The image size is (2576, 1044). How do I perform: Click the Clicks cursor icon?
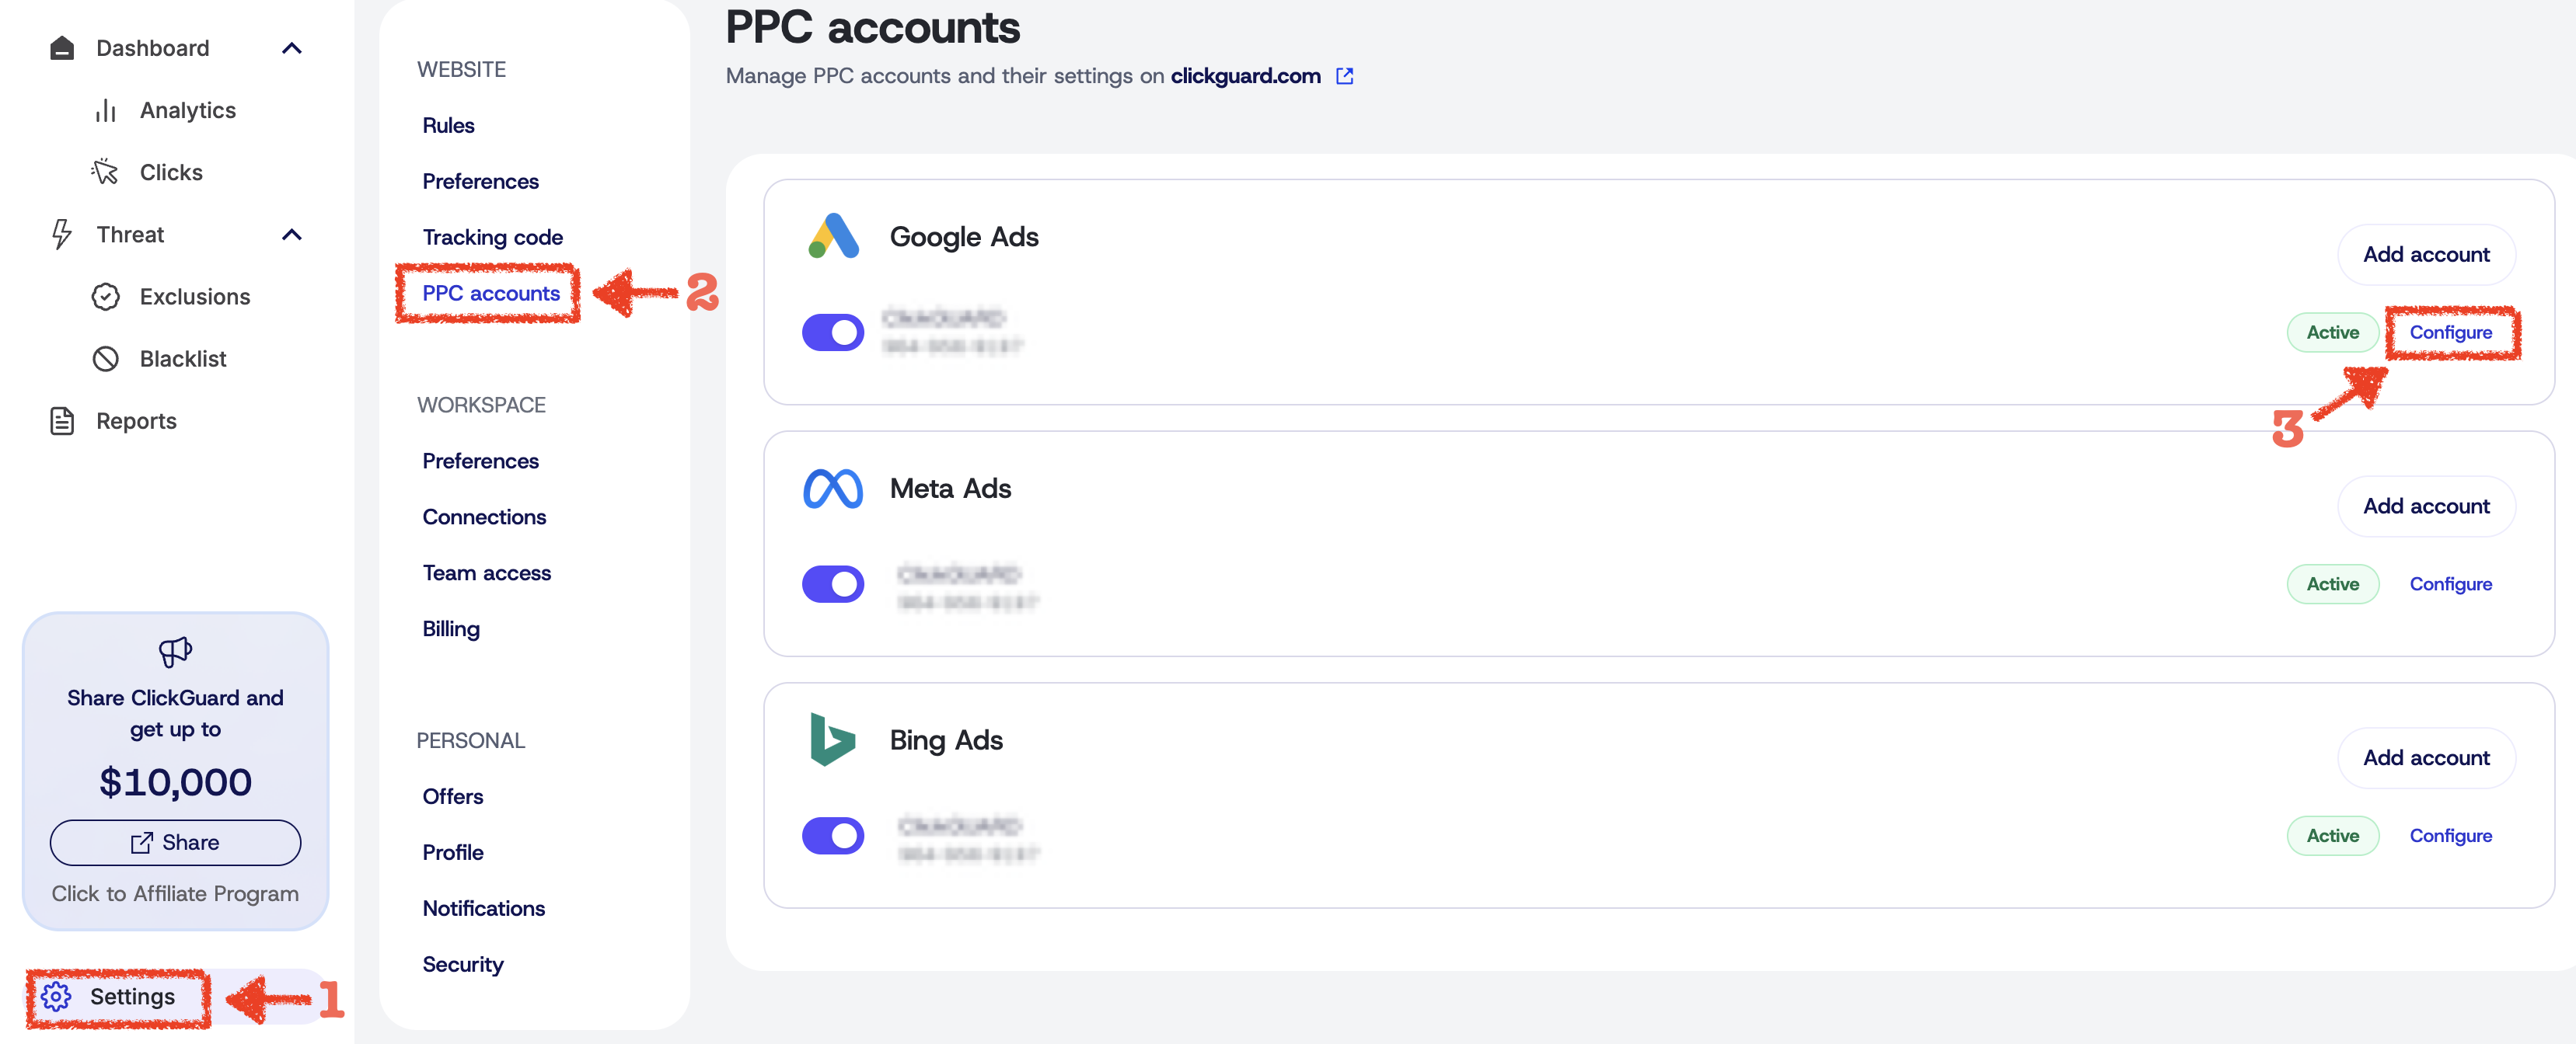[x=105, y=172]
